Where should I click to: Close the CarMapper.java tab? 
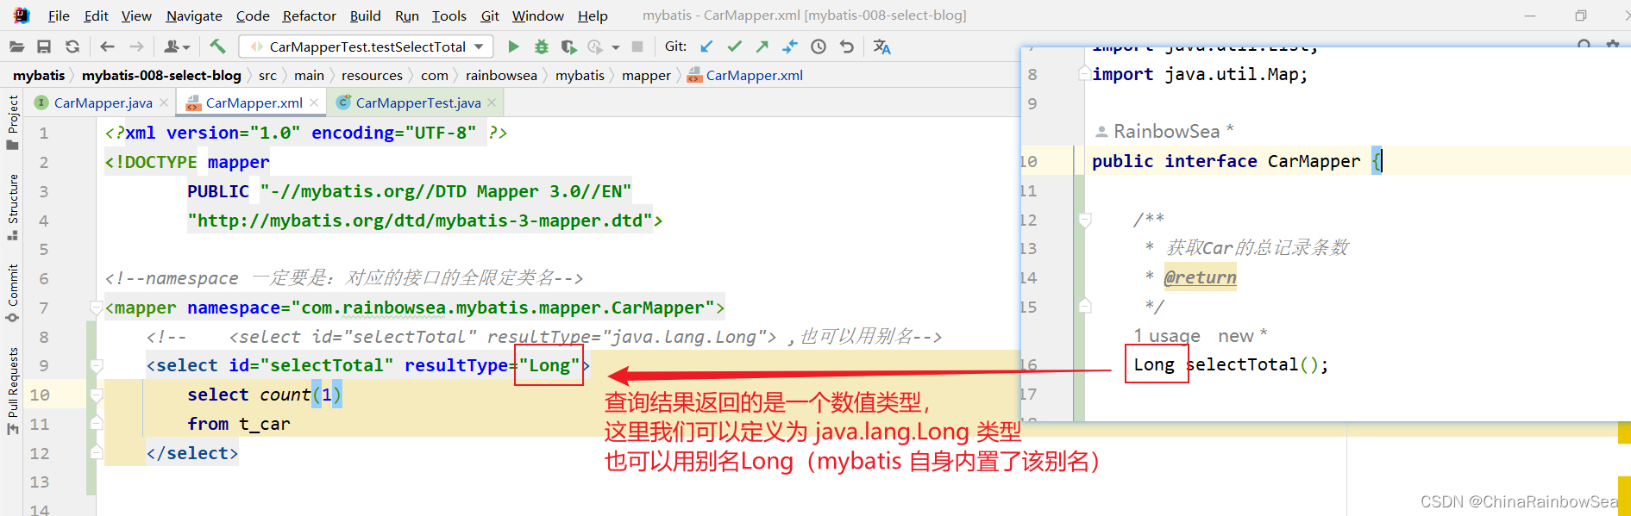pyautogui.click(x=164, y=103)
